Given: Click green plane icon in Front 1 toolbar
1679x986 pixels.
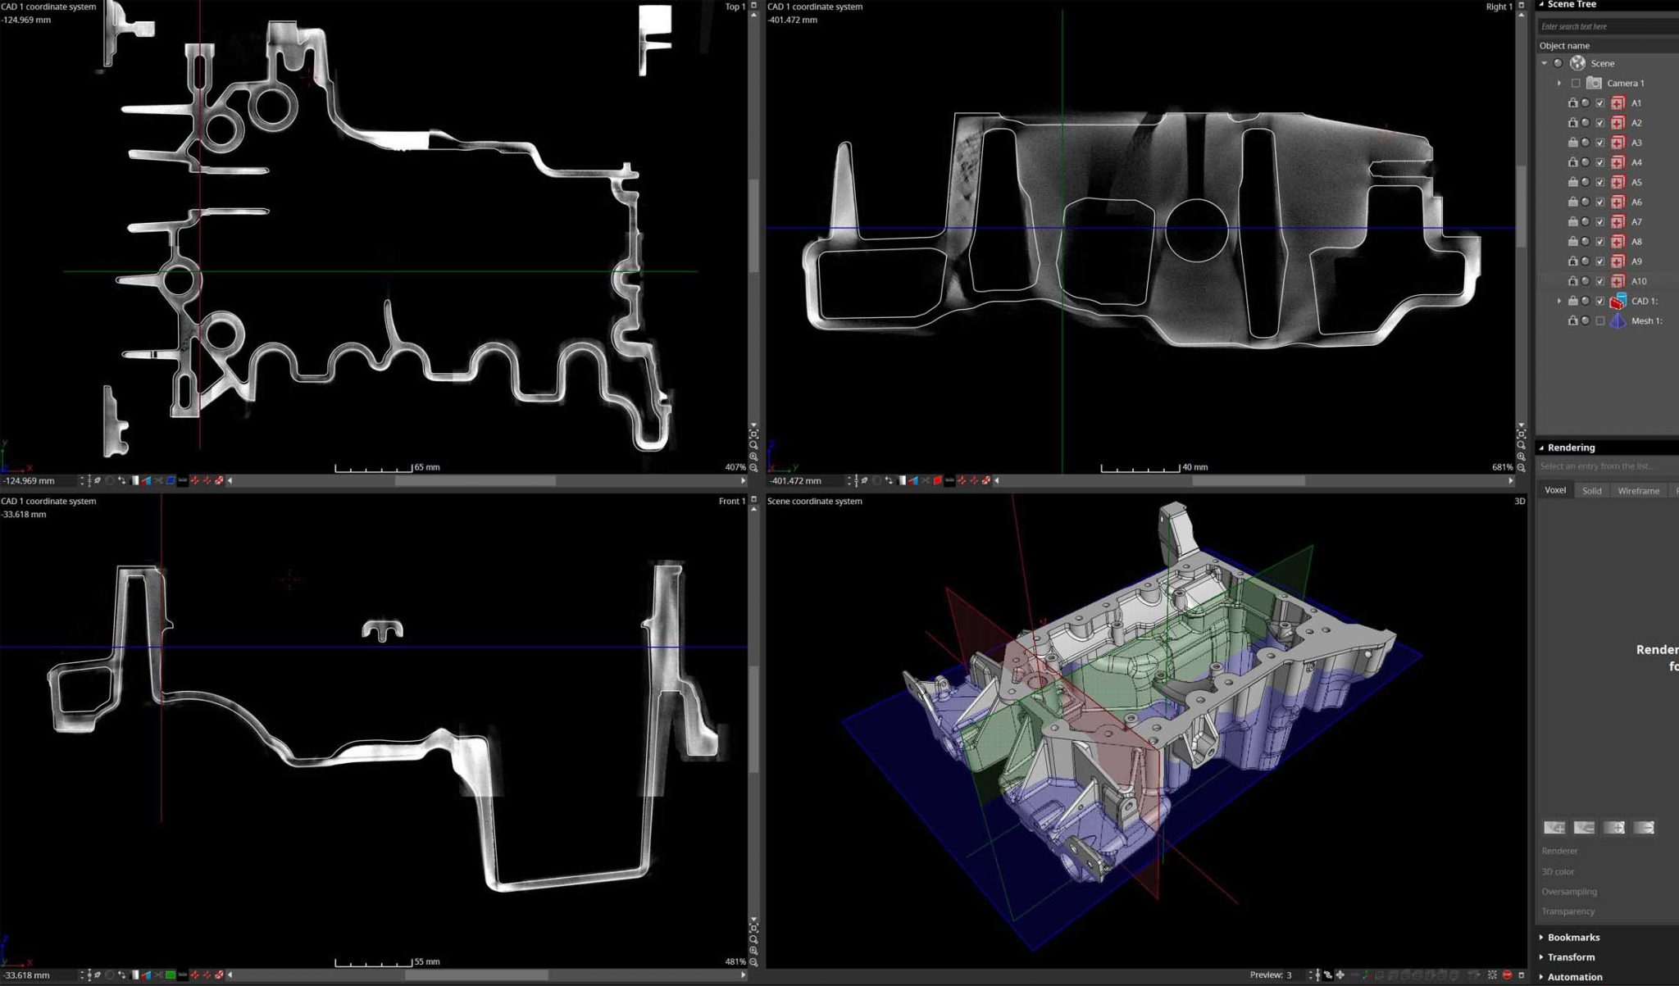Looking at the screenshot, I should [x=170, y=975].
